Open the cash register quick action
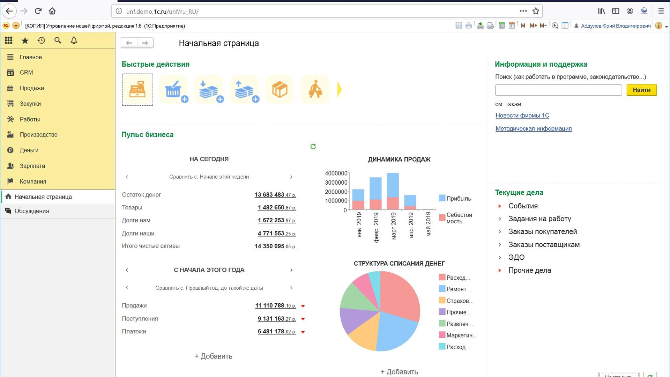Screen dimensions: 670x377 137,90
